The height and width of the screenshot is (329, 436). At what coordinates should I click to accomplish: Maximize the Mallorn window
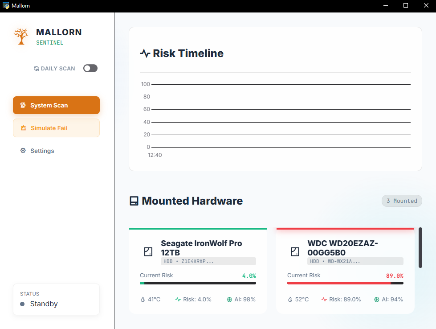(406, 5)
